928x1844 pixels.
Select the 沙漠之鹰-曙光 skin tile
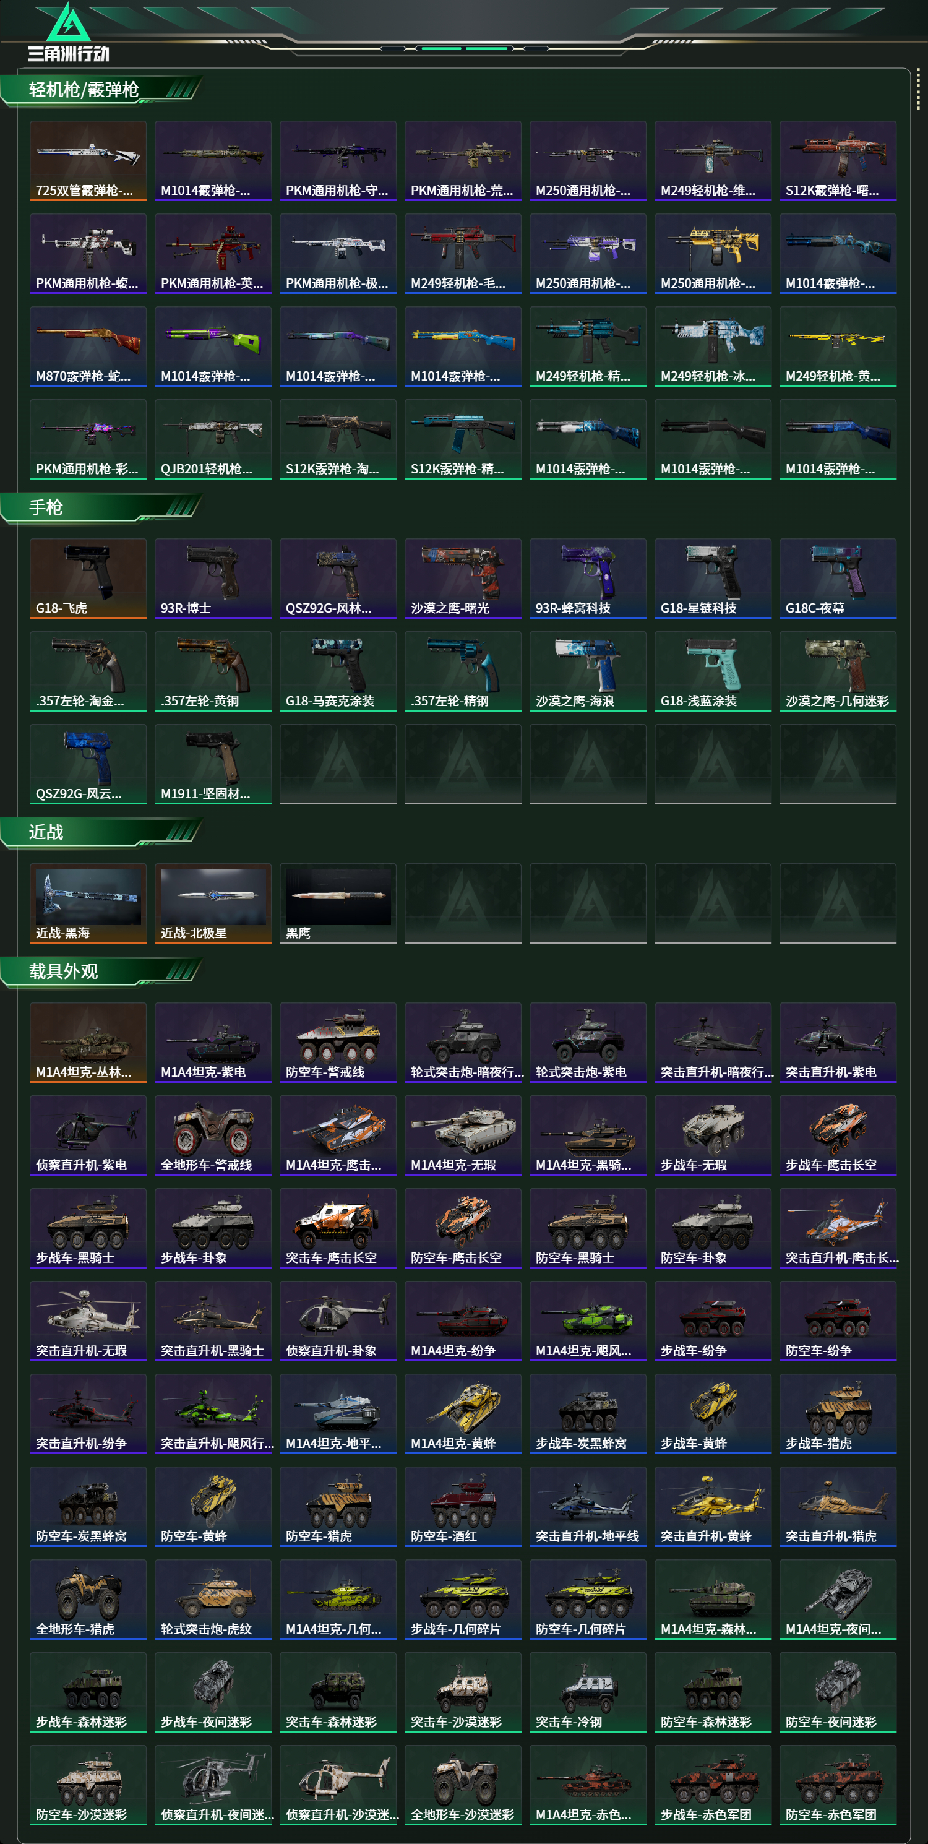pyautogui.click(x=463, y=579)
